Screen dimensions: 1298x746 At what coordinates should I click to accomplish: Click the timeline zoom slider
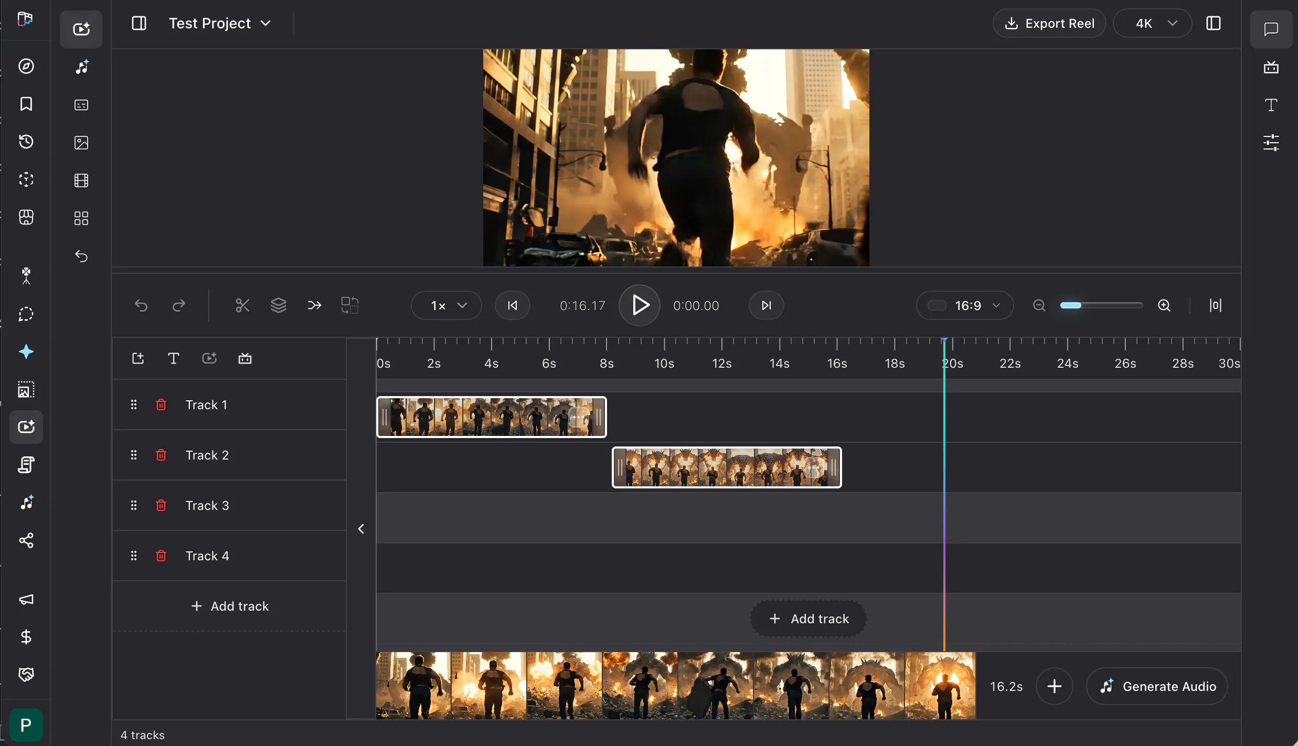click(1101, 305)
